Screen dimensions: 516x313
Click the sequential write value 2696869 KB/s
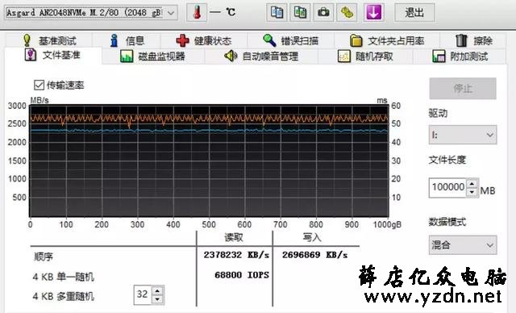[314, 255]
